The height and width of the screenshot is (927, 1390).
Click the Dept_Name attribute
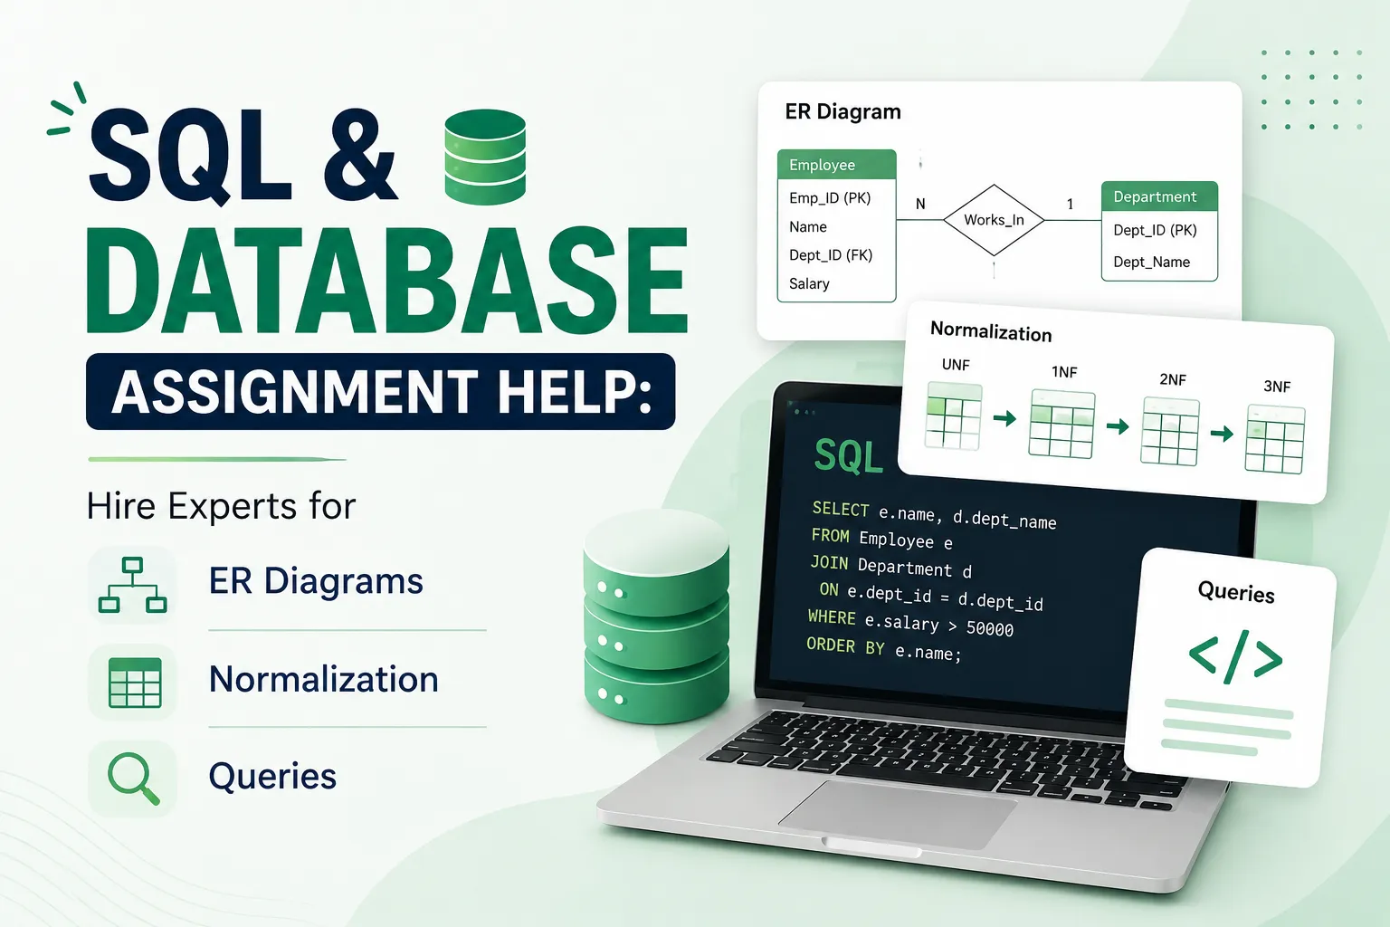1151,262
